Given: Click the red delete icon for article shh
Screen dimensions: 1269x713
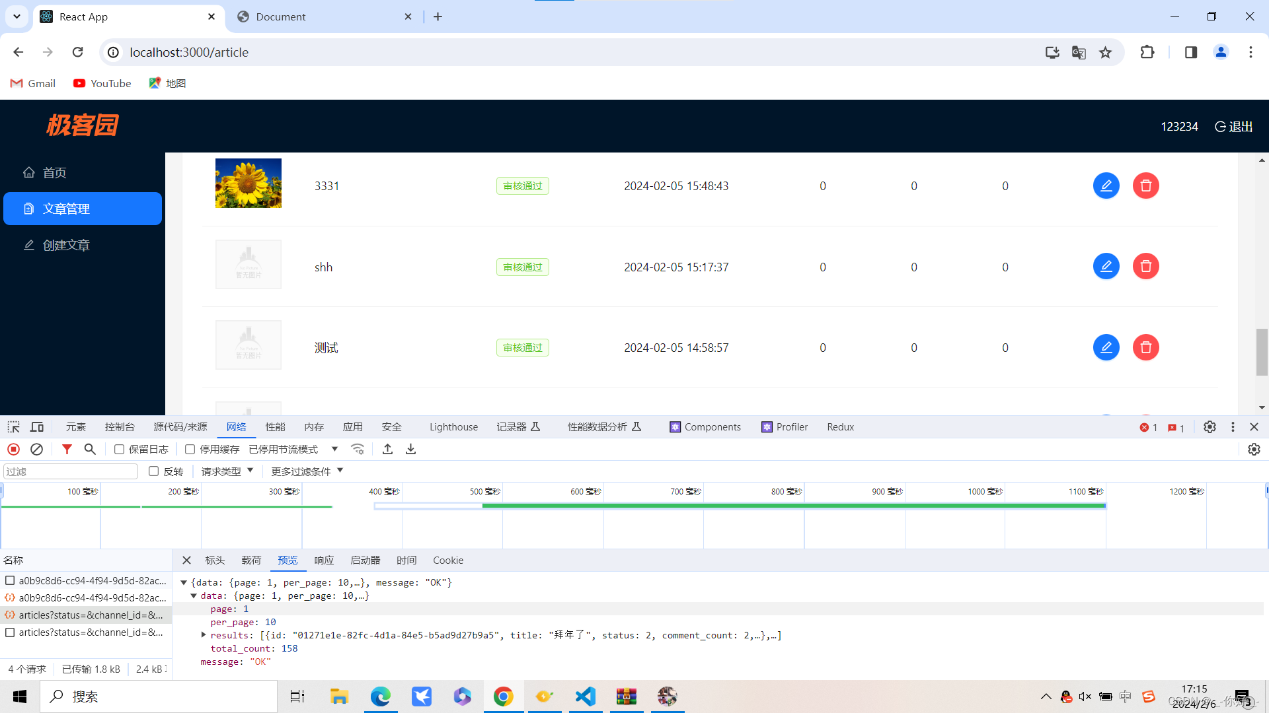Looking at the screenshot, I should click(1145, 267).
